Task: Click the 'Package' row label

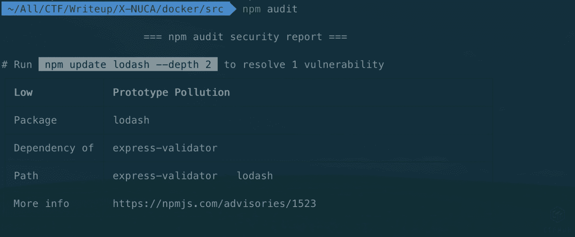Action: (35, 120)
